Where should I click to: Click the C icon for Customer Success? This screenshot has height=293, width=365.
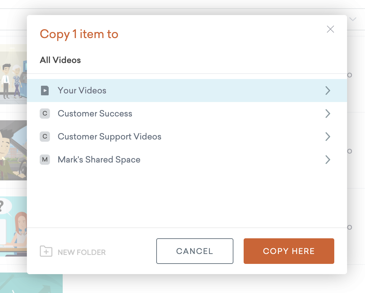tap(45, 114)
